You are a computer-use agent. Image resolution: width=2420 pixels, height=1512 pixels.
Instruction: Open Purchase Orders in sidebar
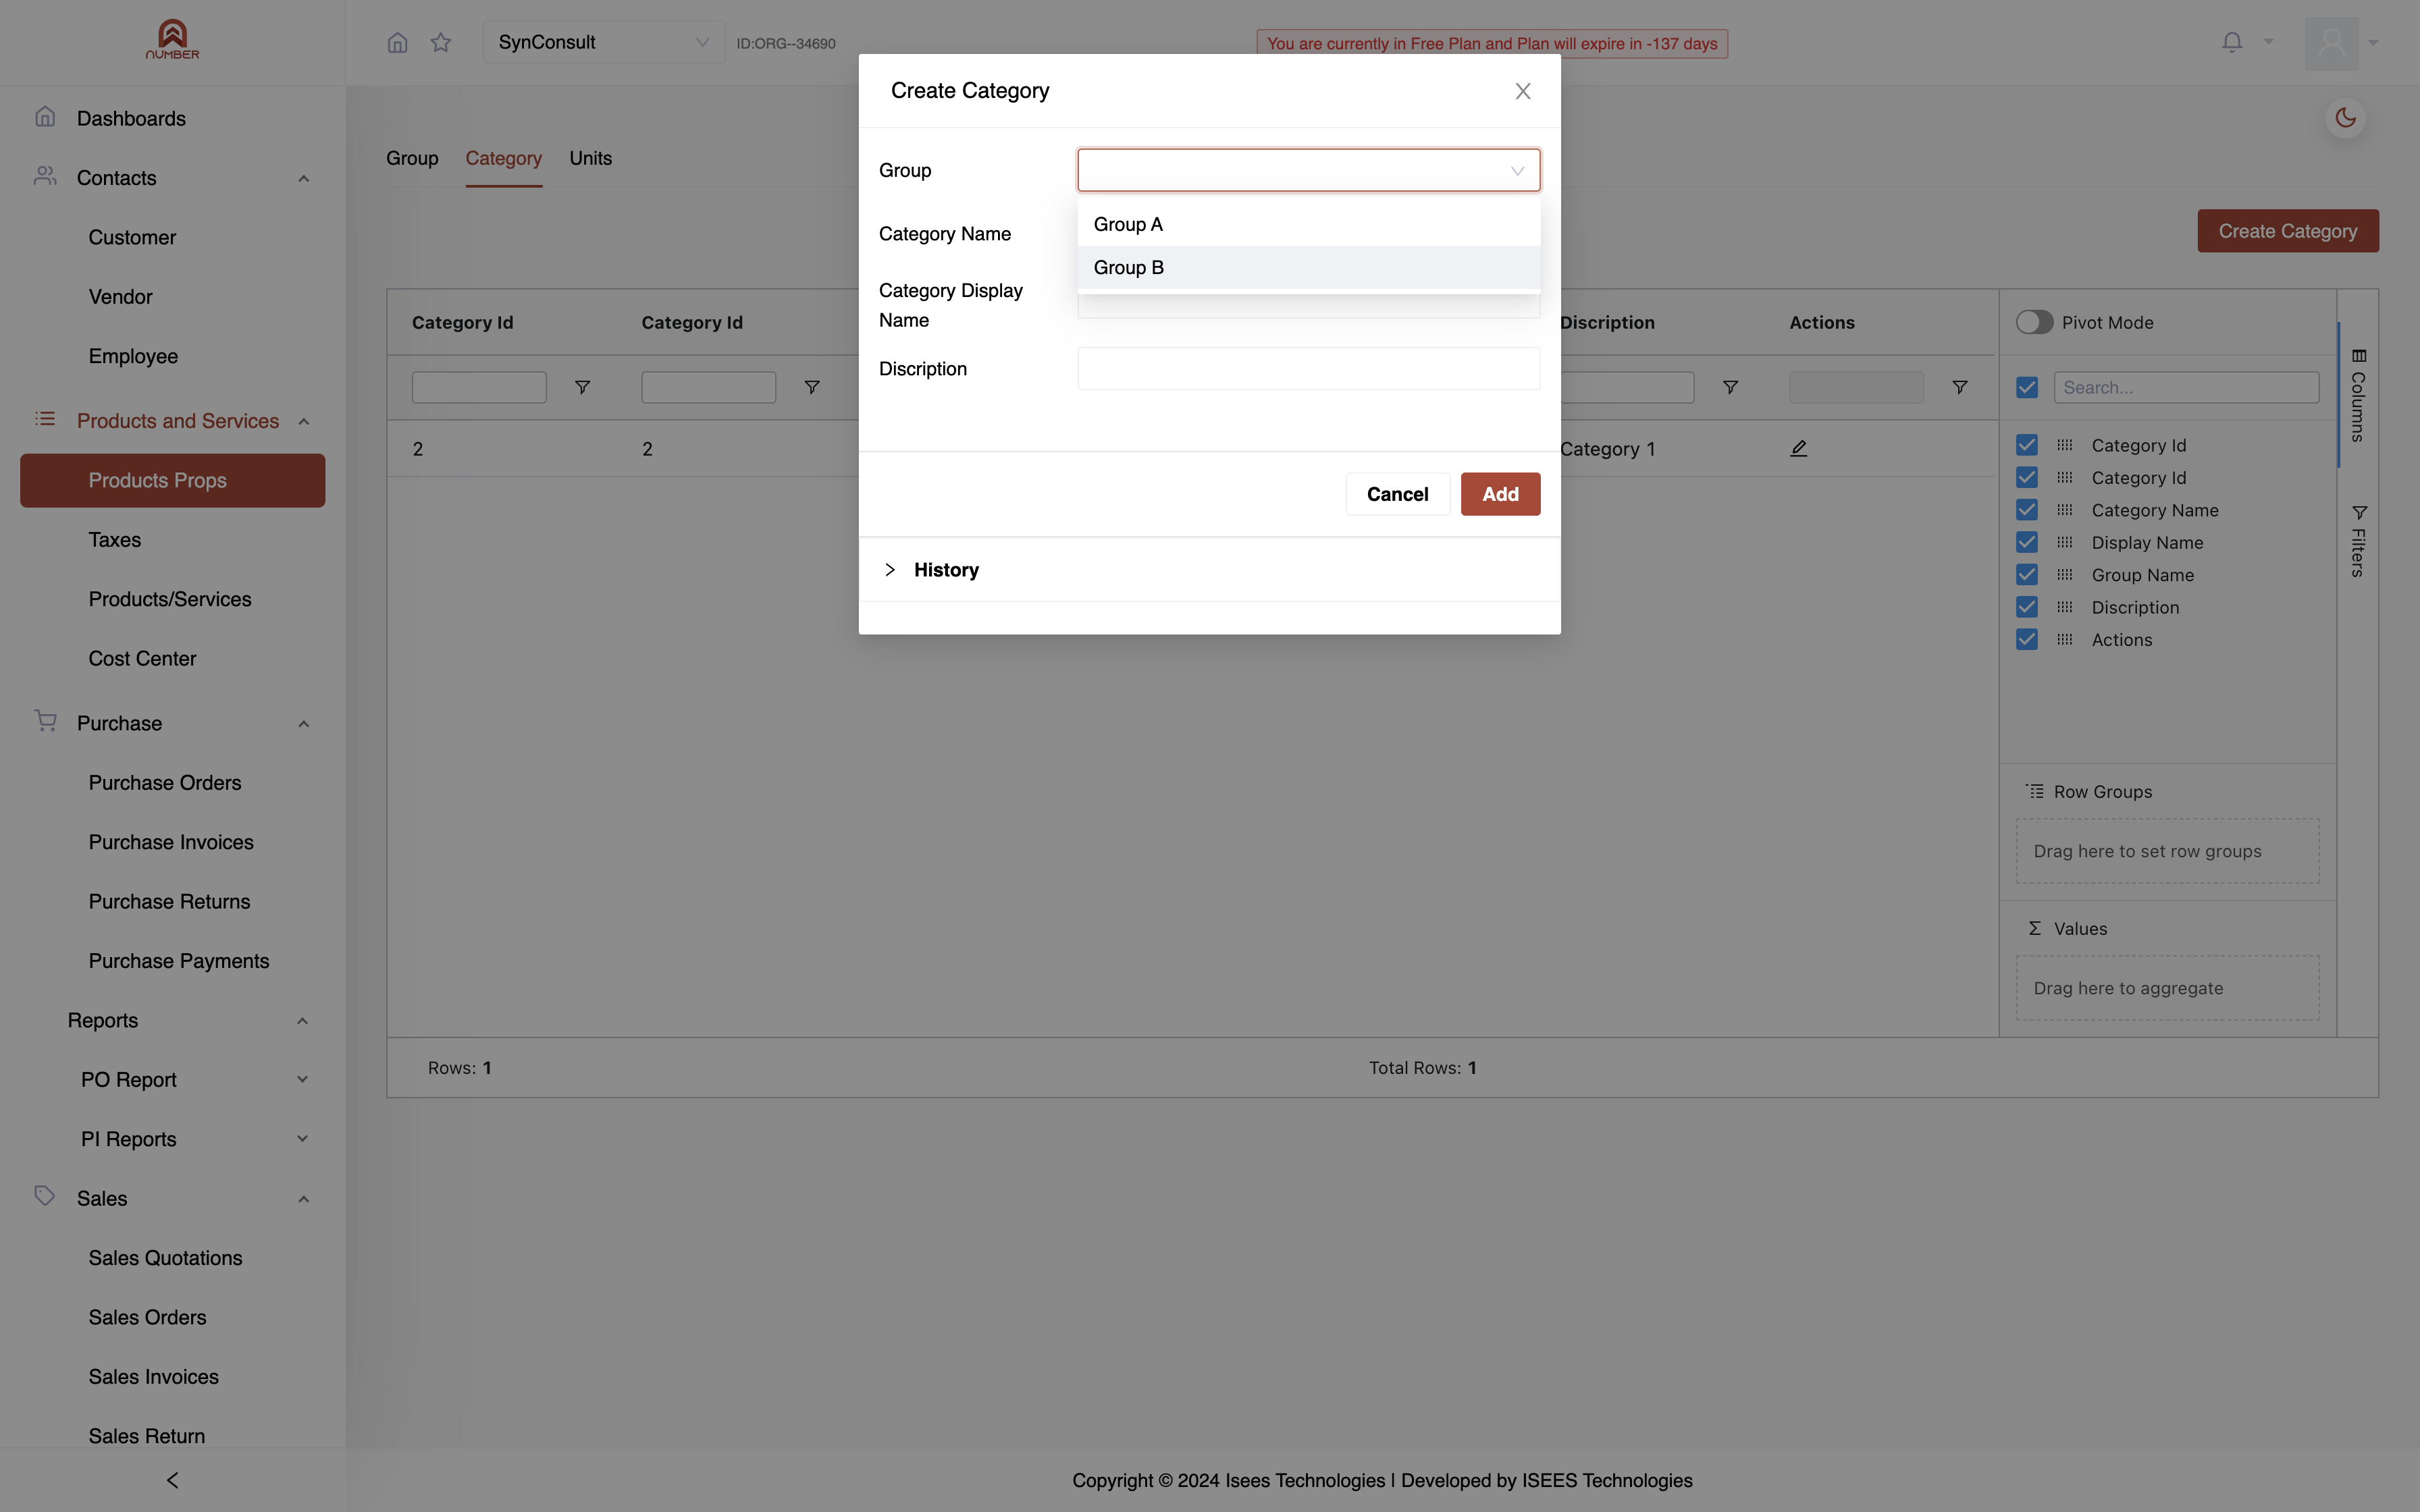coord(165,782)
